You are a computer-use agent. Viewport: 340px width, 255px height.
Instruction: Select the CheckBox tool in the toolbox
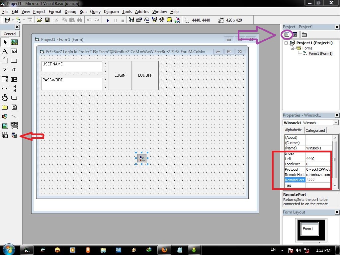coord(5,70)
